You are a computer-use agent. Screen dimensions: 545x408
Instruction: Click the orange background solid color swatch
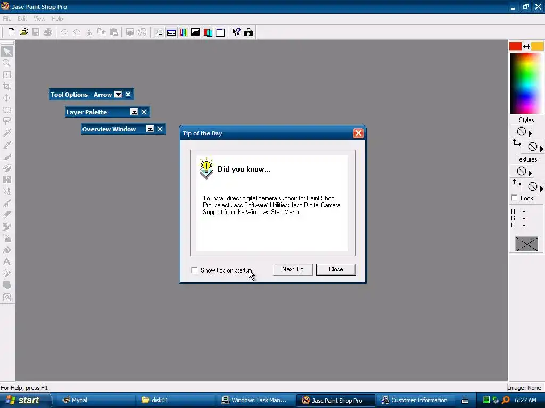pyautogui.click(x=538, y=46)
